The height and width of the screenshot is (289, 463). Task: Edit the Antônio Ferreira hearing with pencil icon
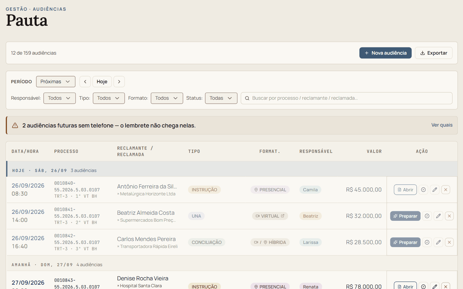tap(435, 190)
